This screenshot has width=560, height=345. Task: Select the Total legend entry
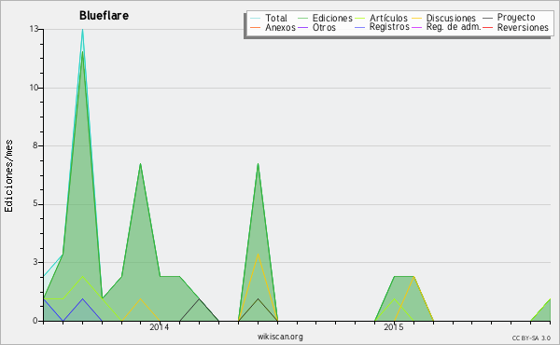tap(276, 18)
